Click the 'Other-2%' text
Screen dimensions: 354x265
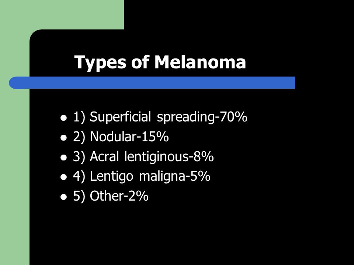pos(119,196)
